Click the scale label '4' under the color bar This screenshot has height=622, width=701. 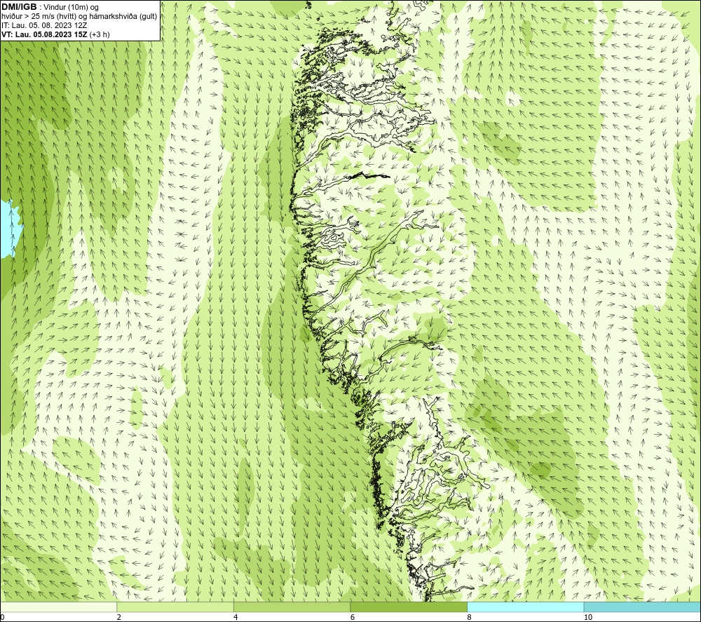point(236,618)
